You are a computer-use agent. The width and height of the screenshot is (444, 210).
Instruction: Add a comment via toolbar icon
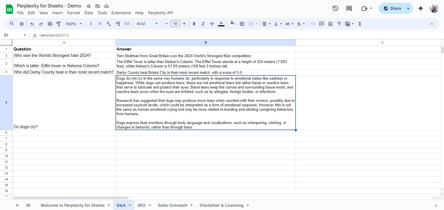tap(322, 24)
